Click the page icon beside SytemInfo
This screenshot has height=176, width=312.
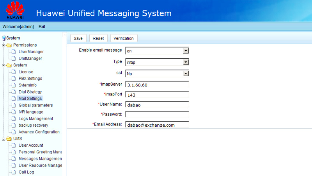(14, 85)
